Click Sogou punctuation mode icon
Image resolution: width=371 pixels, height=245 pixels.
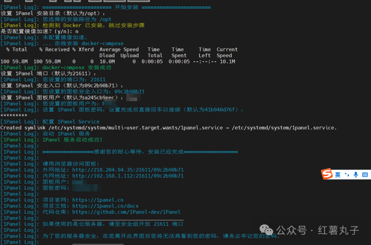pos(347,174)
